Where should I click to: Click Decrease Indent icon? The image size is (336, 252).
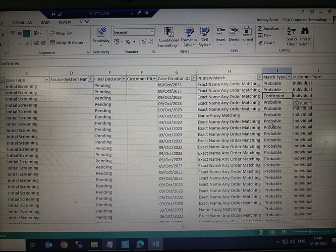pos(36,43)
